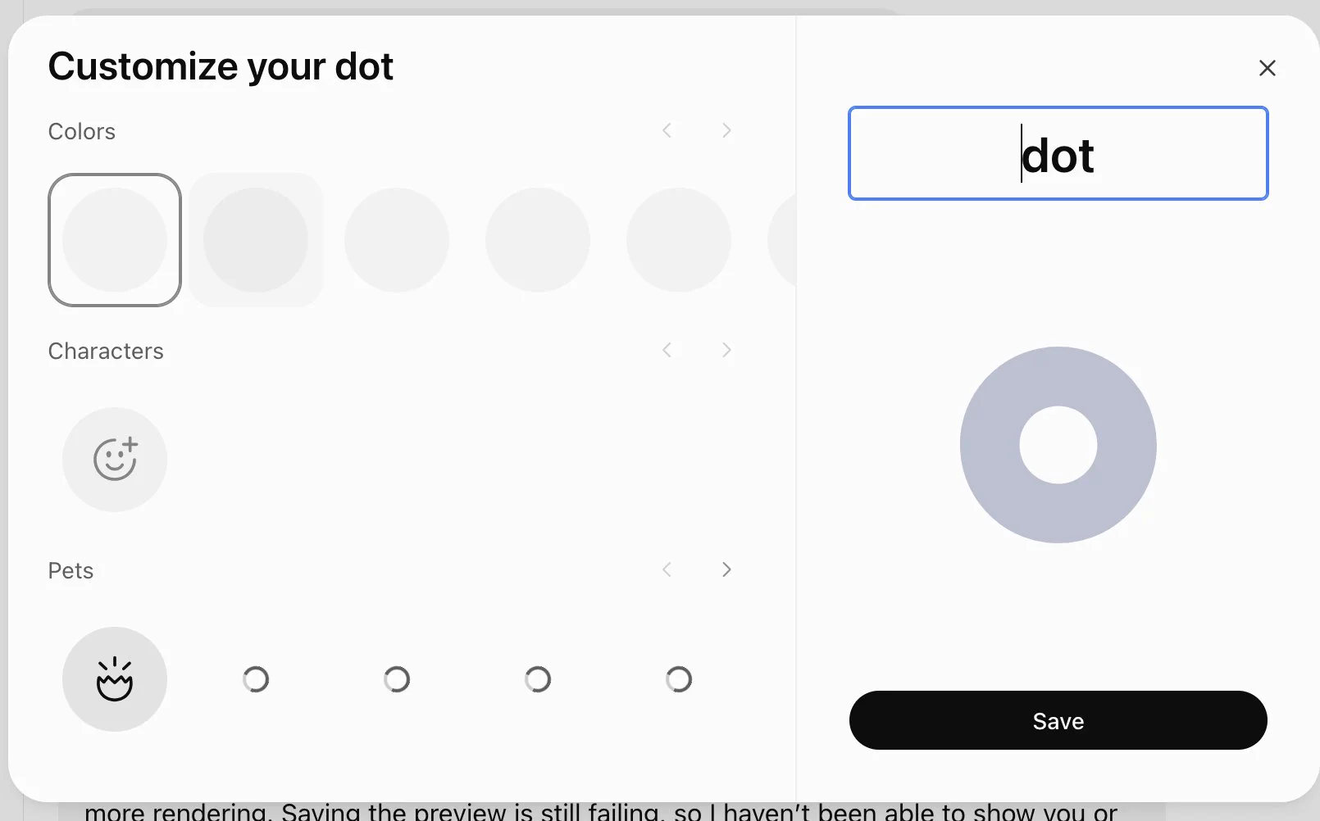Click the add custom character smiley icon
Image resolution: width=1320 pixels, height=821 pixels.
tap(115, 460)
